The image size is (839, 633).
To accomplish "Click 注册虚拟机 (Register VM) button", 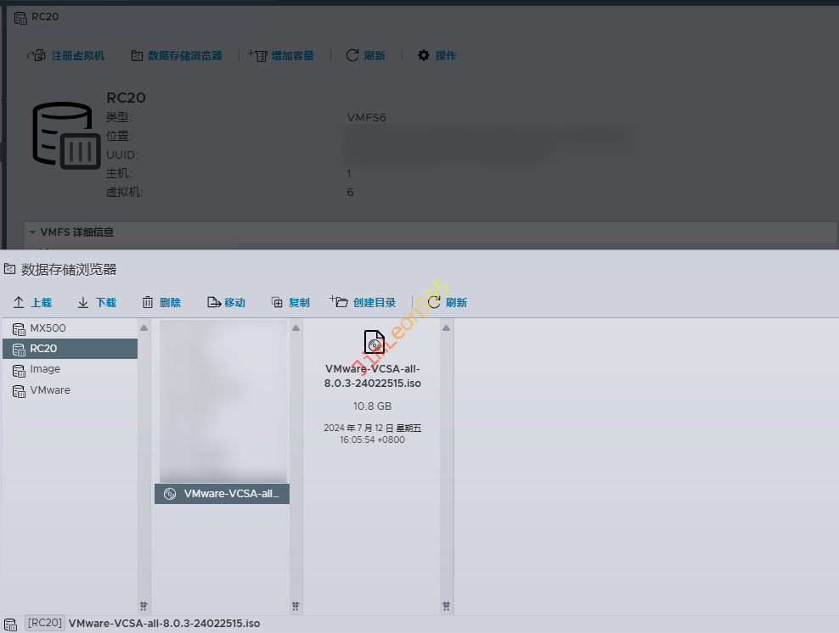I will click(67, 55).
